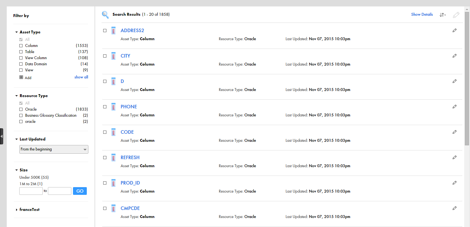Viewport: 470px width, 227px height.
Task: Open the CMPCDE asset link
Action: click(x=130, y=208)
